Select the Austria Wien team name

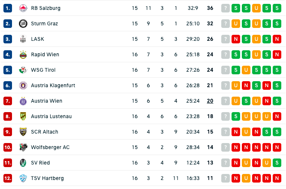(x=46, y=101)
